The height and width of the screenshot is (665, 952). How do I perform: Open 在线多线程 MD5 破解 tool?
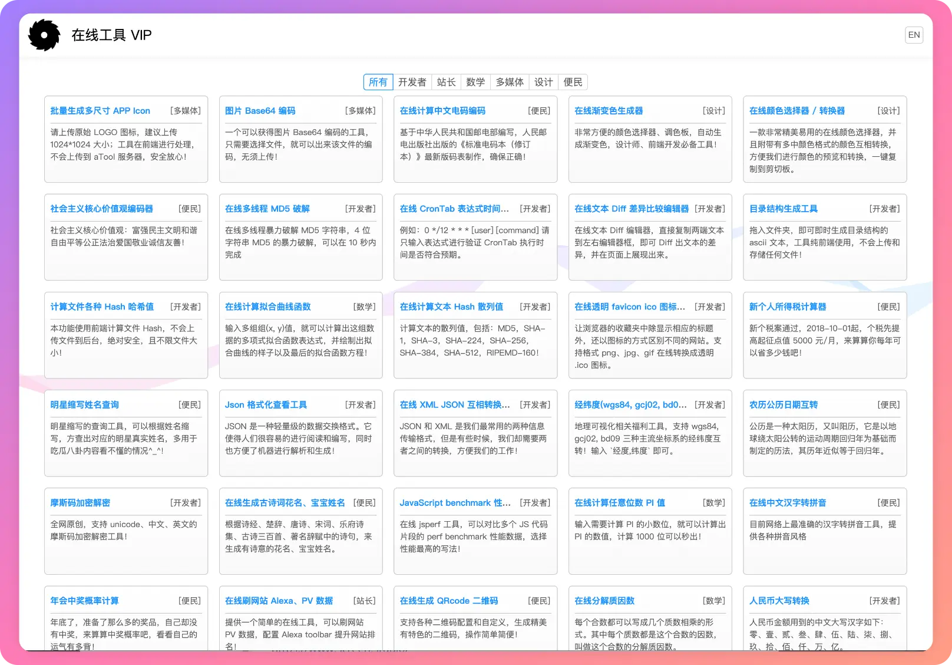pyautogui.click(x=267, y=209)
